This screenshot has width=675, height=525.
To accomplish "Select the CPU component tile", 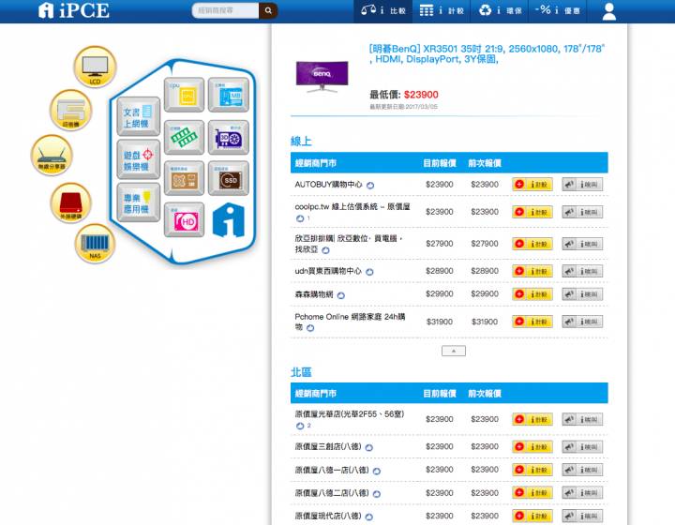I will coord(184,95).
